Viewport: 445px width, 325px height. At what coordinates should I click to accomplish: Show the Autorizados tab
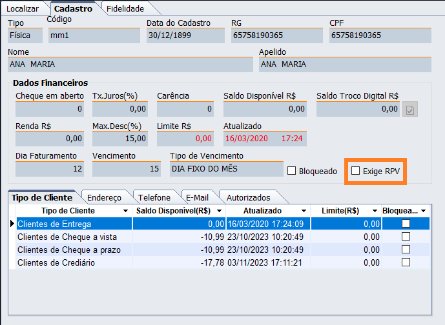tap(247, 197)
